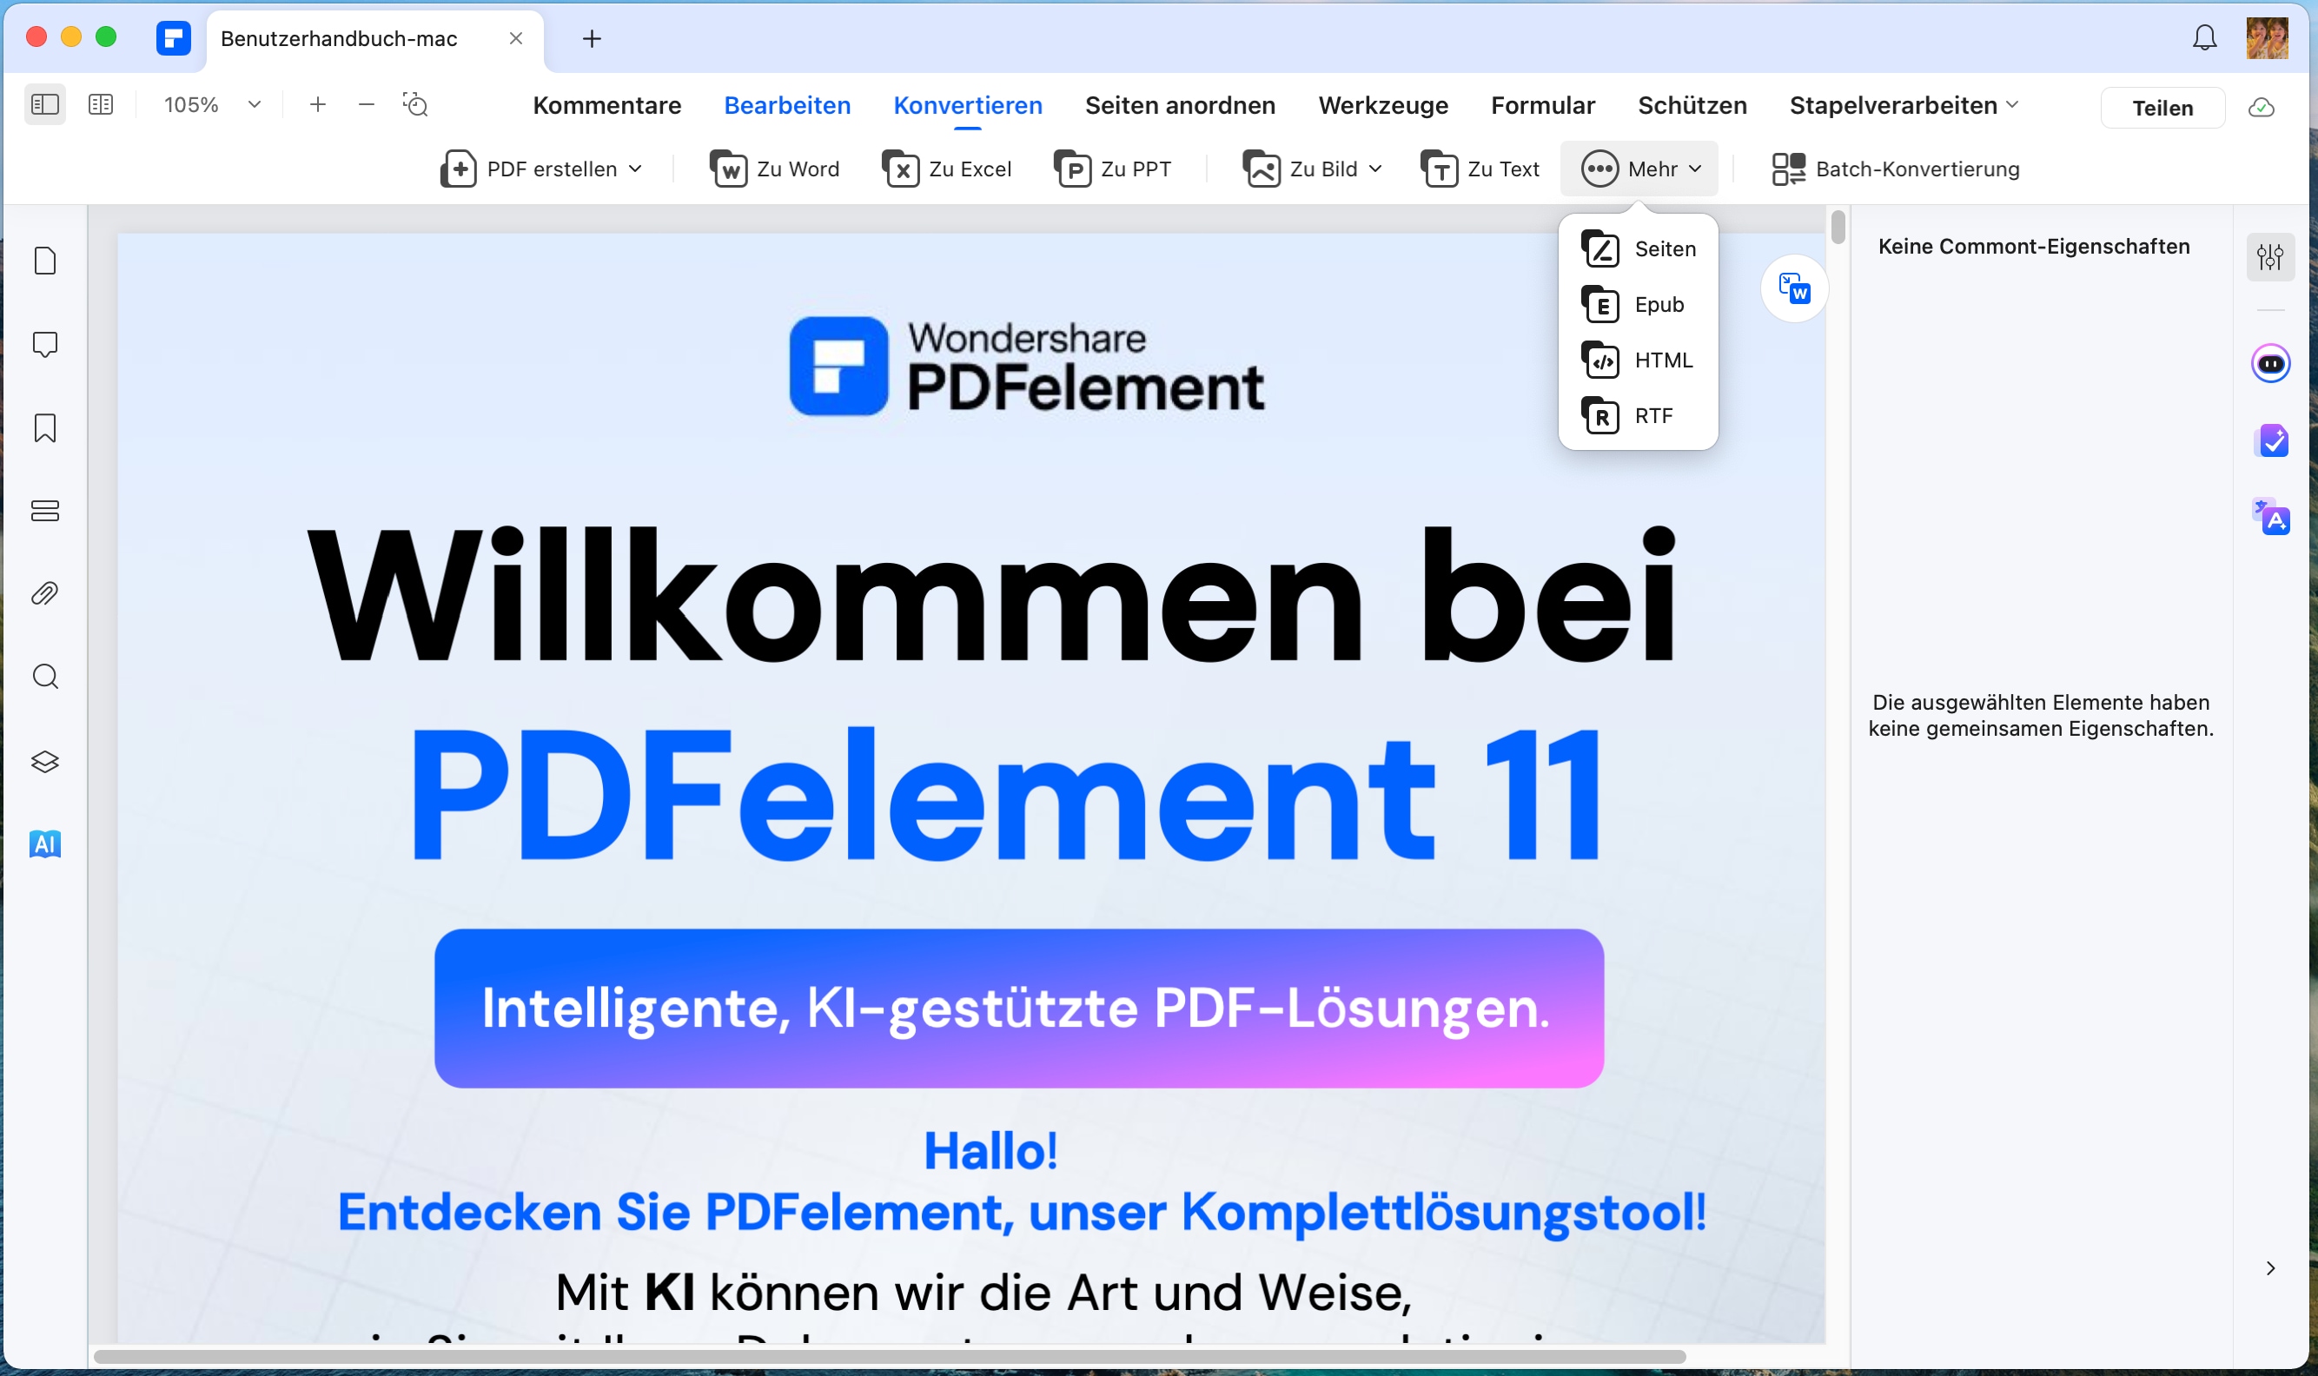2318x1376 pixels.
Task: Open the bookmarks panel icon
Action: pos(44,428)
